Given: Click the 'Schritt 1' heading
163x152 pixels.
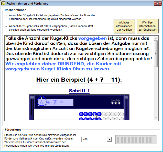Looking at the screenshot, I should click(x=79, y=91).
